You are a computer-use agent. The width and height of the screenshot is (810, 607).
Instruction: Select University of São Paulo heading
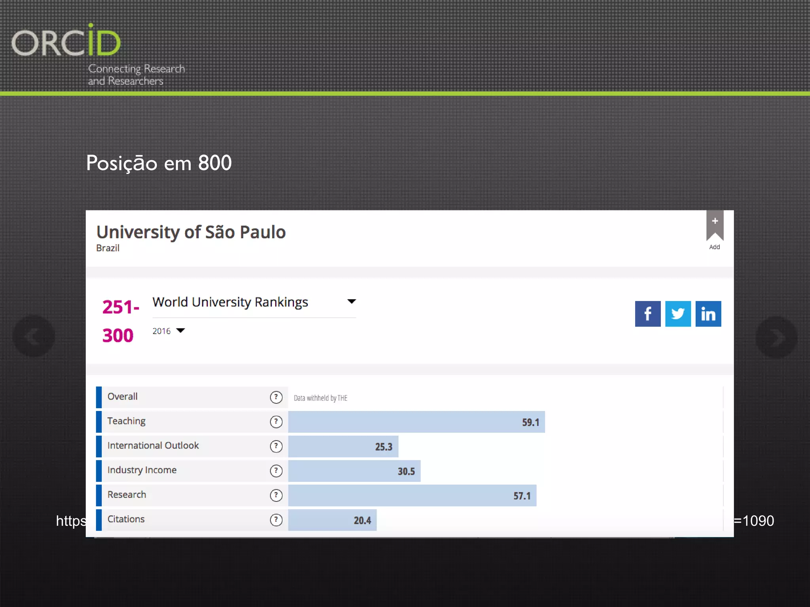click(x=191, y=232)
